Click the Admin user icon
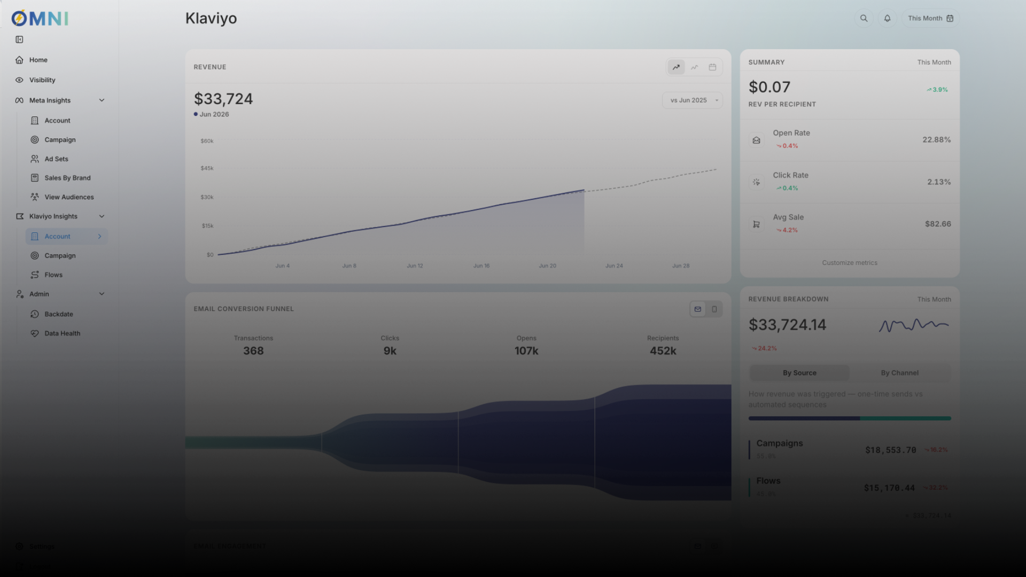The image size is (1026, 577). point(20,294)
